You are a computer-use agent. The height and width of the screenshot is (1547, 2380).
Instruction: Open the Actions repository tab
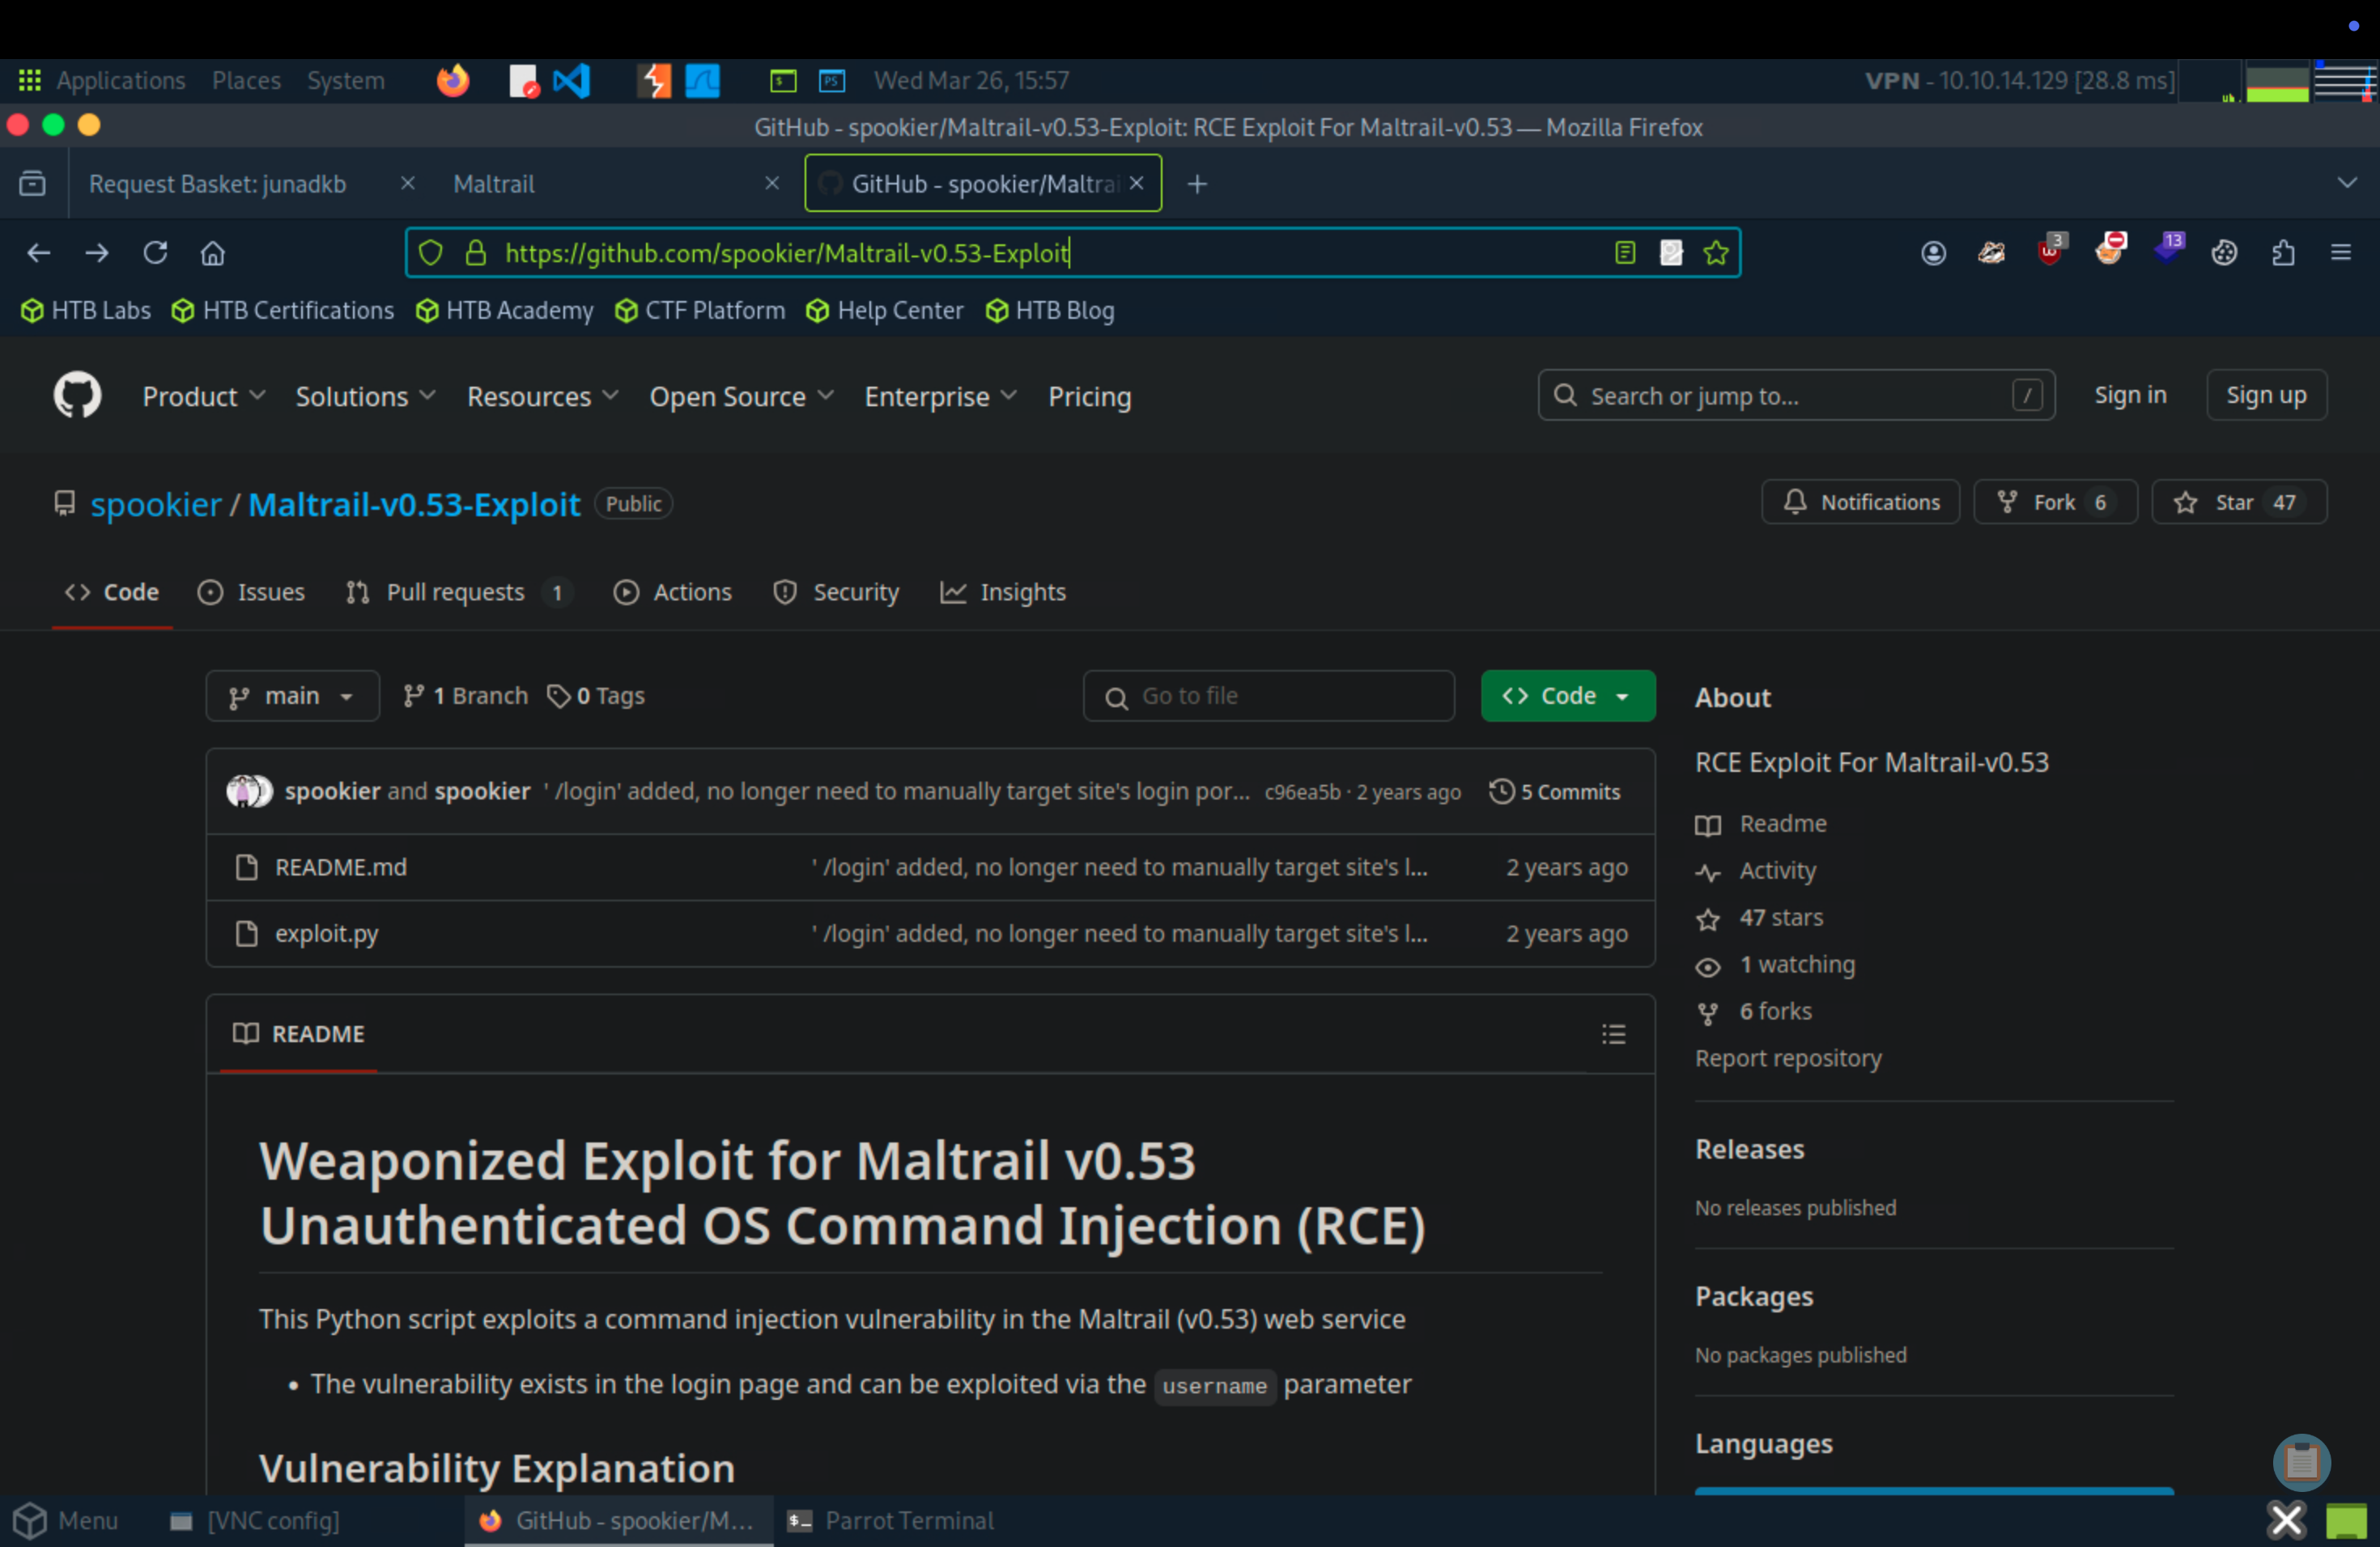pyautogui.click(x=672, y=592)
